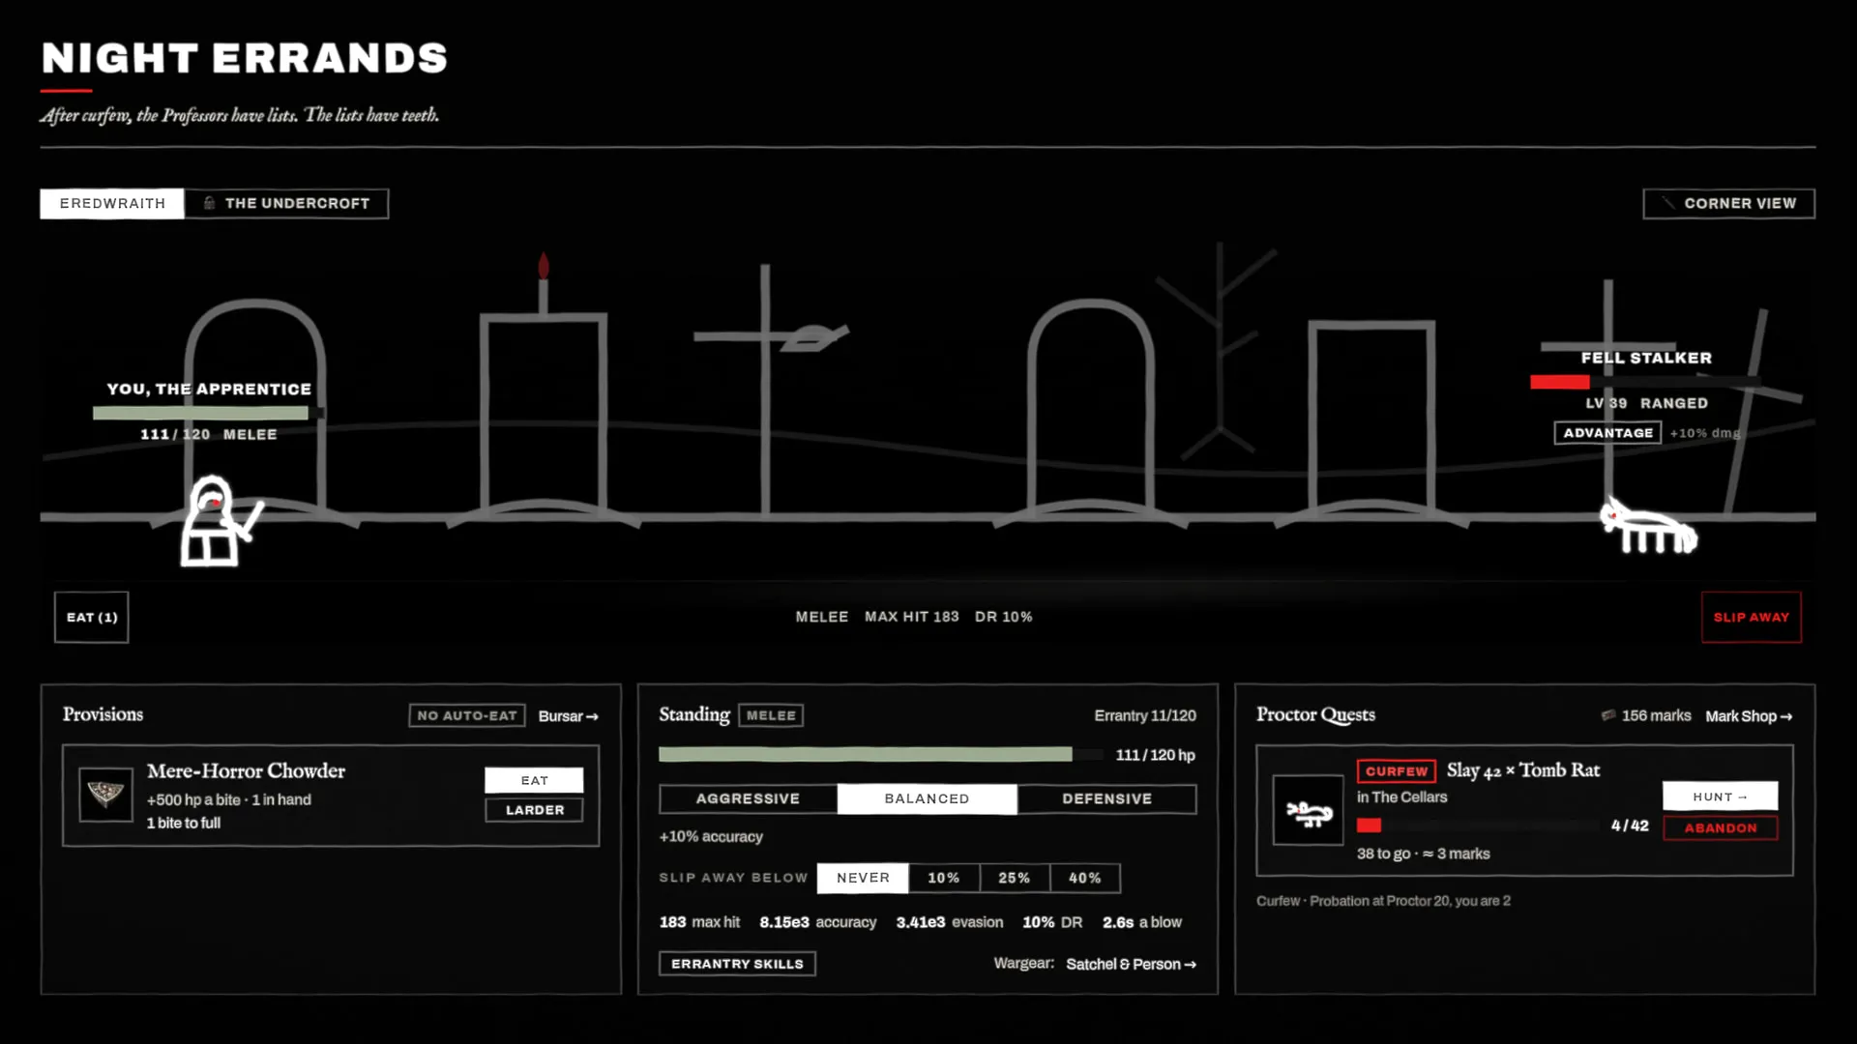Image resolution: width=1857 pixels, height=1044 pixels.
Task: Click the Melee badge beside Standing
Action: point(771,715)
